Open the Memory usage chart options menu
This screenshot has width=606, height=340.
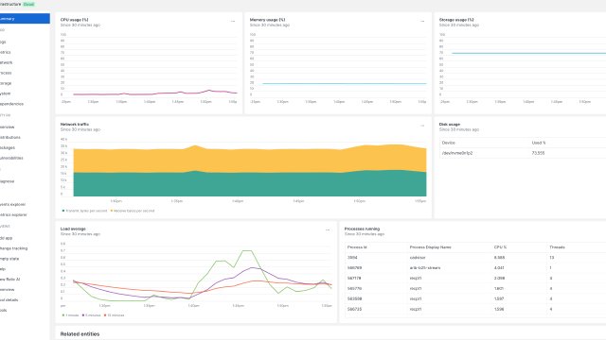coord(422,21)
